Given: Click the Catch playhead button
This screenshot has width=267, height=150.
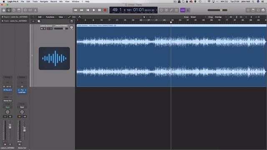Looking at the screenshot, I should point(80,17).
